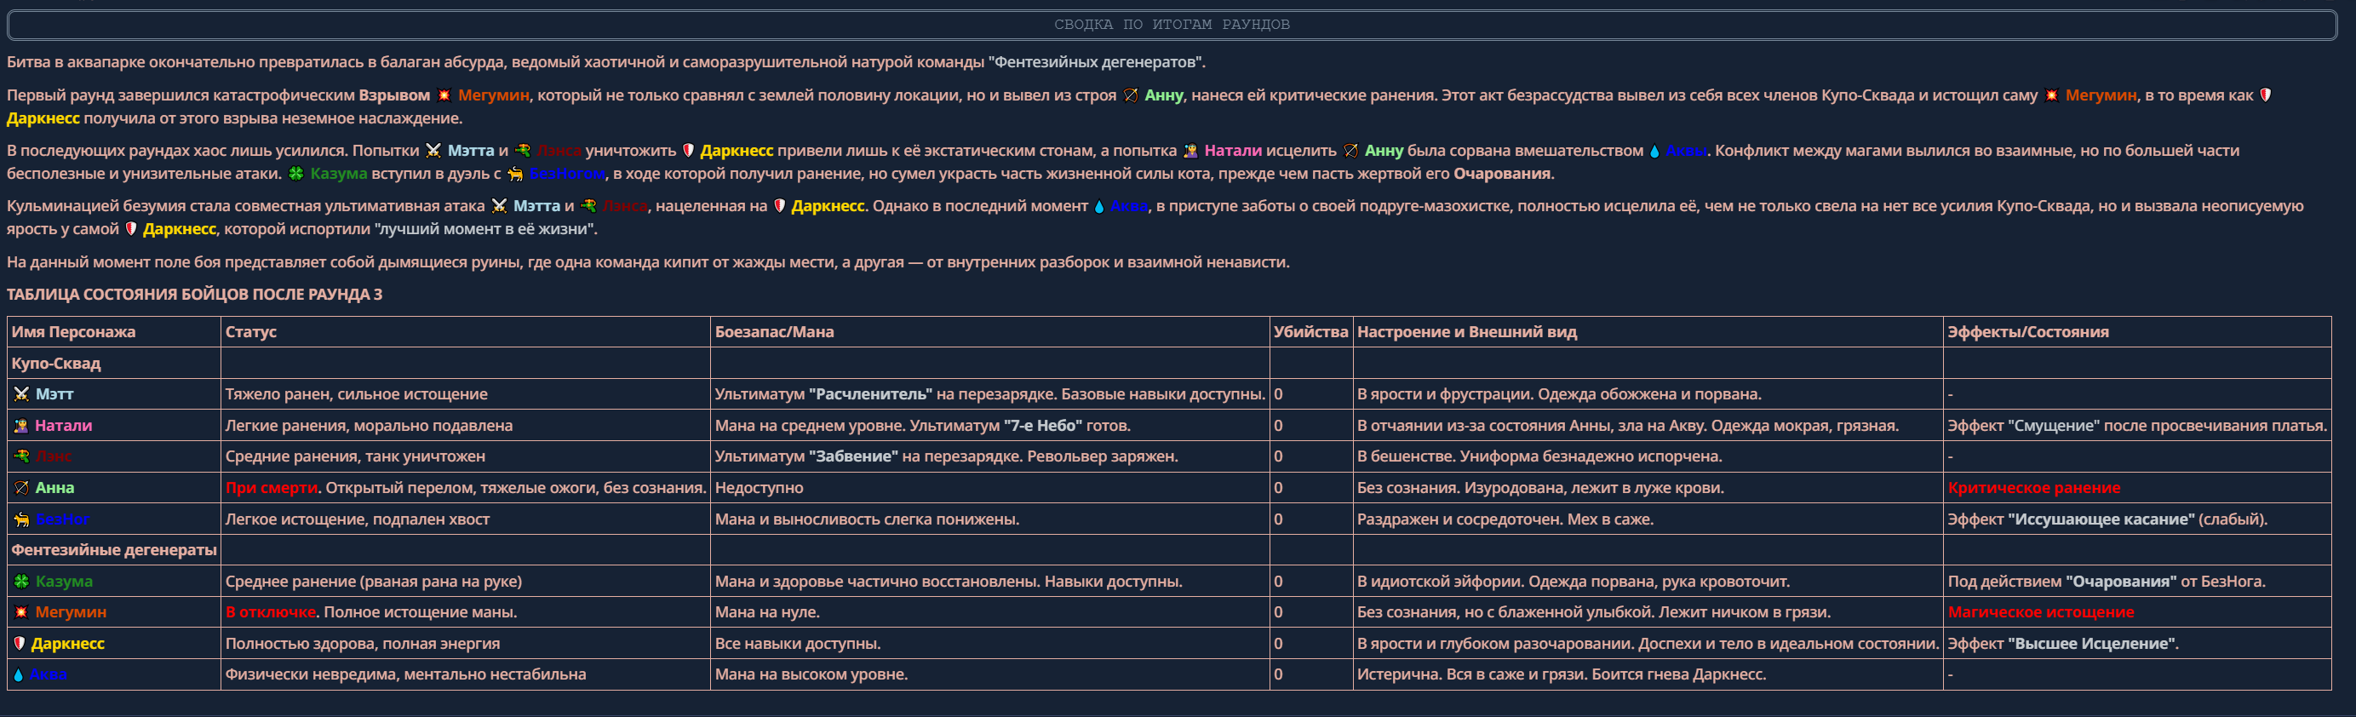Click the character icon beside Натали in the table
The height and width of the screenshot is (717, 2356).
pyautogui.click(x=21, y=425)
